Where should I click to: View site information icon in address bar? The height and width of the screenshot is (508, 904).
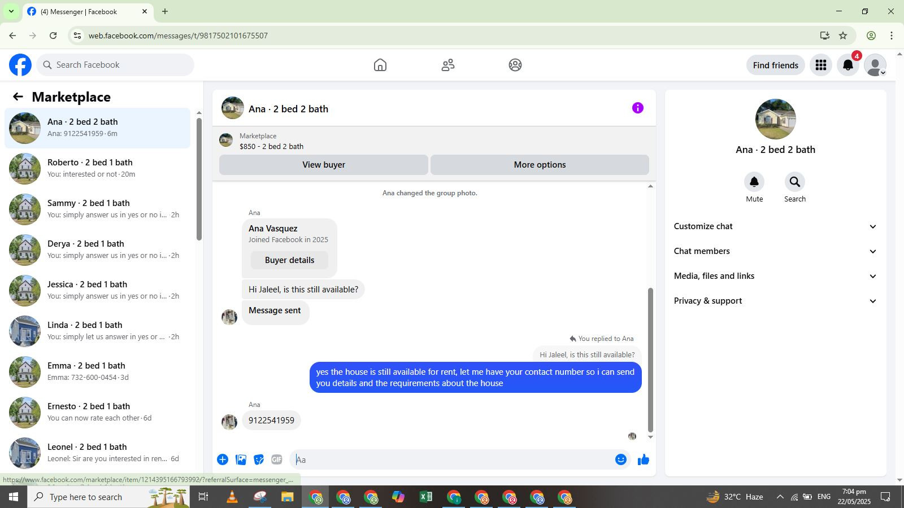(x=77, y=36)
